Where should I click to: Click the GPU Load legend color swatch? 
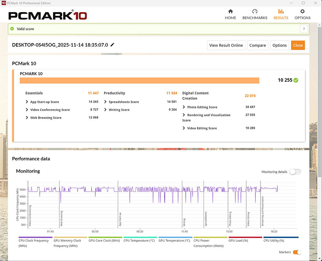[245, 238]
